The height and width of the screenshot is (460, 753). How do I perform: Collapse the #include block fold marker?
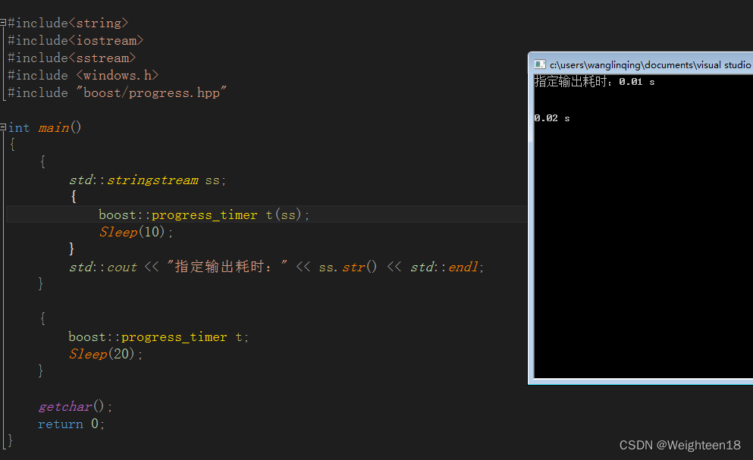(3, 23)
